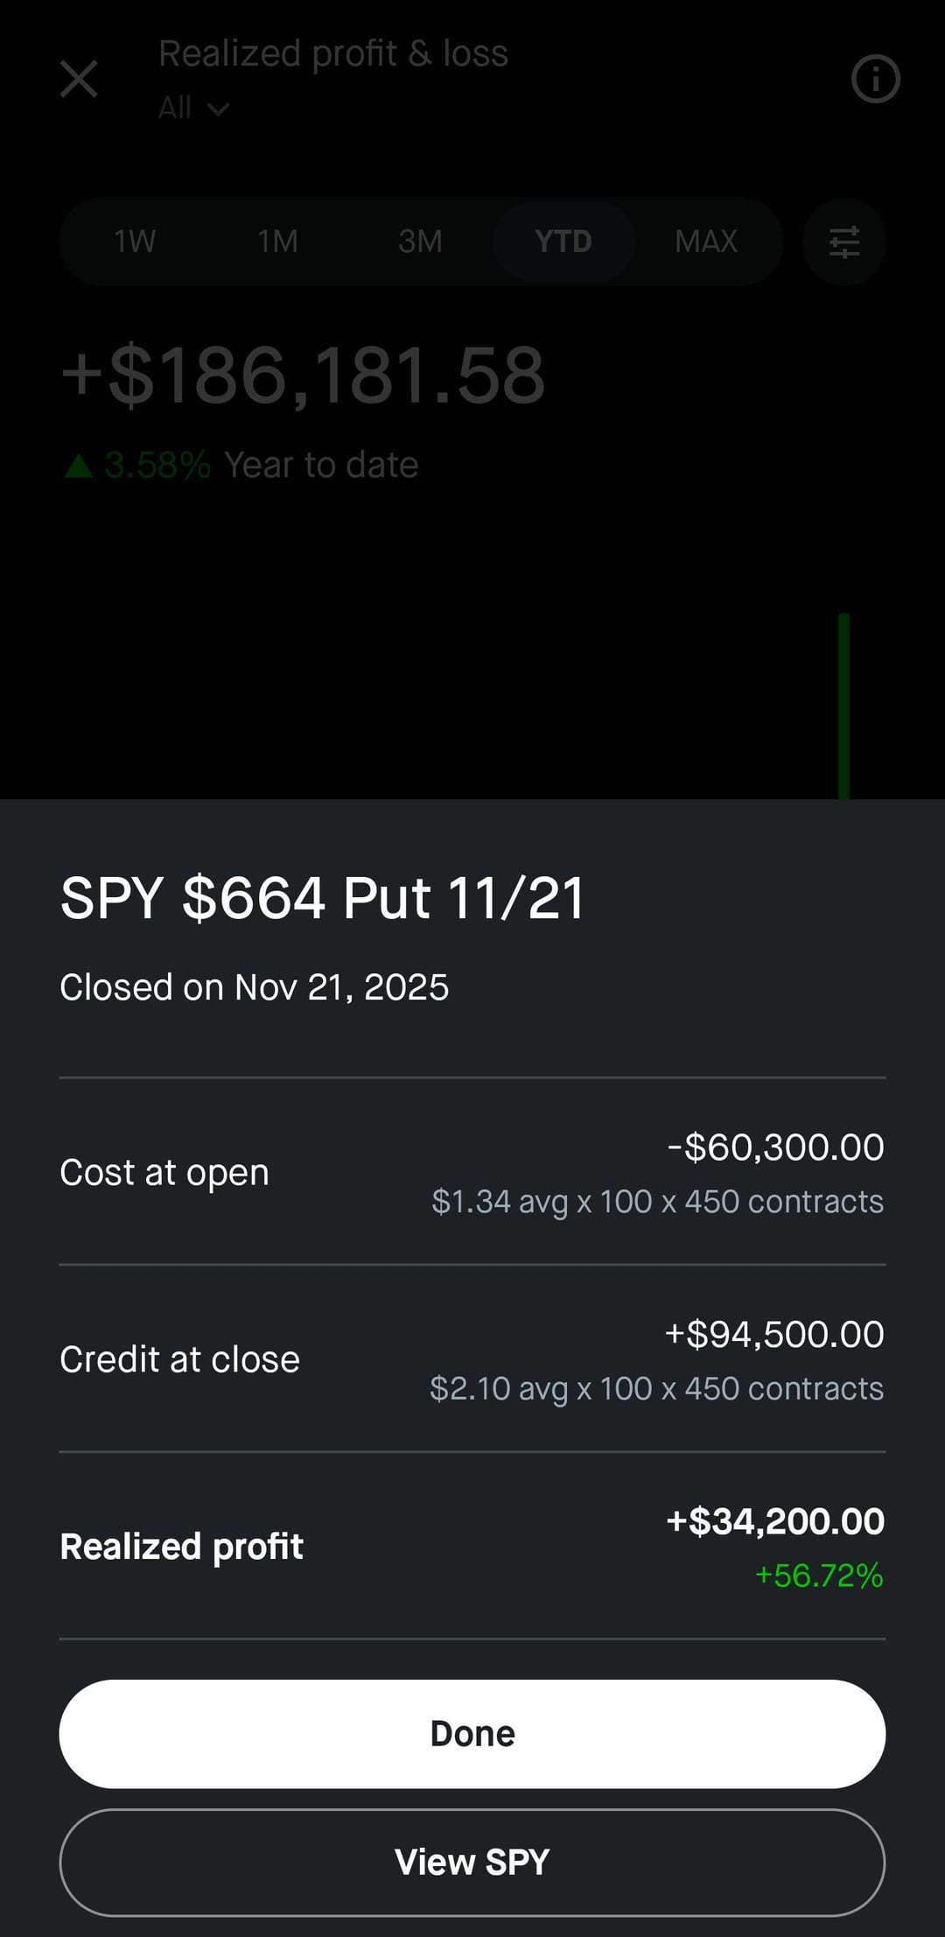Expand the All accounts dropdown
The image size is (945, 1937).
pos(193,109)
